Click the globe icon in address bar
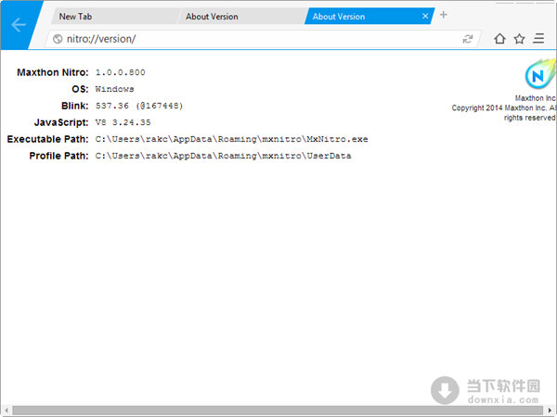This screenshot has width=557, height=417. click(58, 39)
